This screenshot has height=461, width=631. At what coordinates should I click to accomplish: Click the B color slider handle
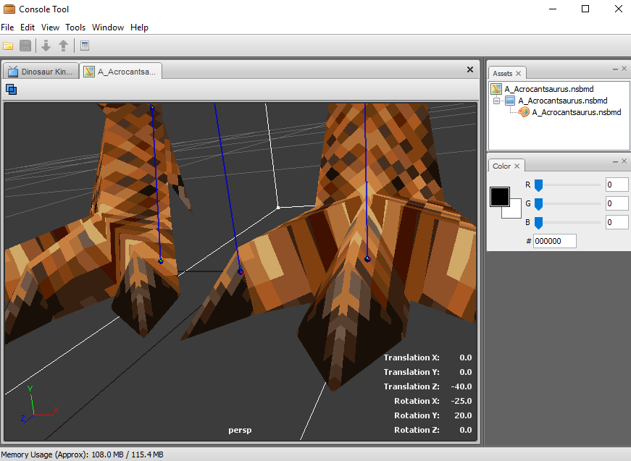(x=538, y=223)
